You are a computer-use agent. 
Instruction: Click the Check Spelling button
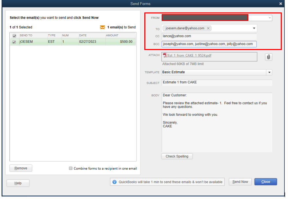tap(177, 157)
